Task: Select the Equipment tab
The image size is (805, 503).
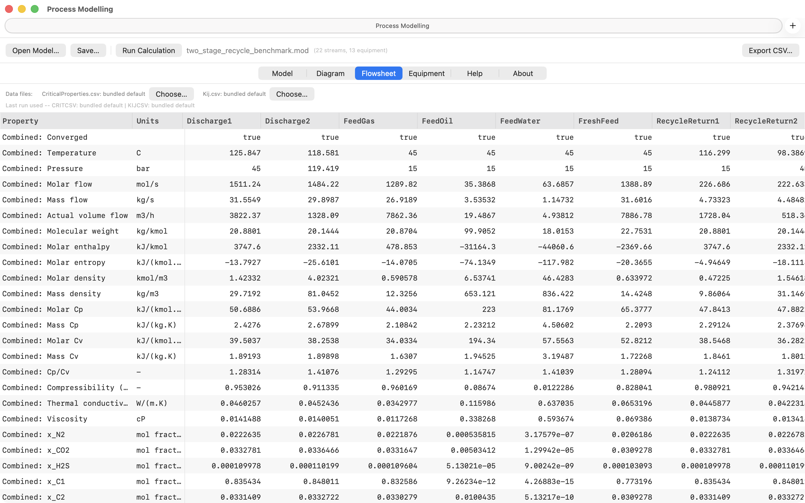Action: 427,73
